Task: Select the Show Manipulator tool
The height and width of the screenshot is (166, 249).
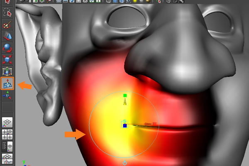Action: point(7,95)
